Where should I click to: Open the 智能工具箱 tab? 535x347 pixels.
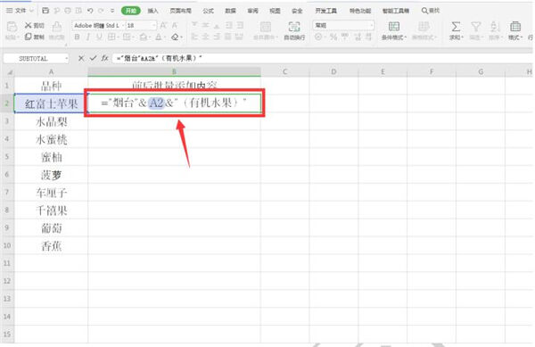pos(395,11)
